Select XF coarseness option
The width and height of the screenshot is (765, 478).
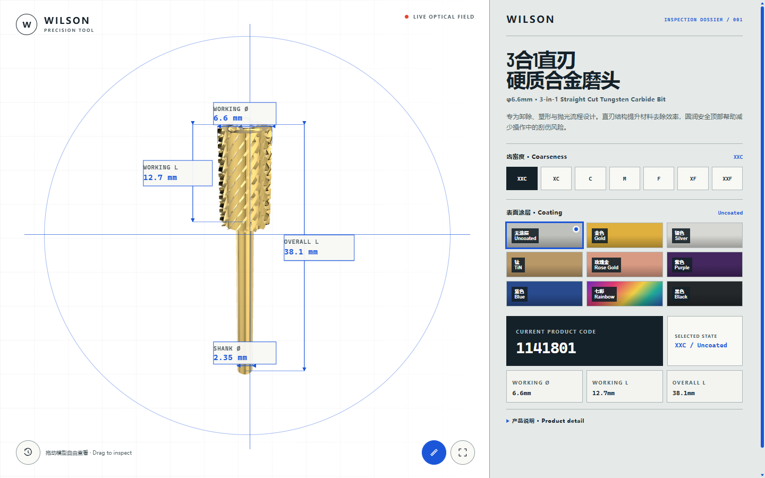tap(693, 178)
